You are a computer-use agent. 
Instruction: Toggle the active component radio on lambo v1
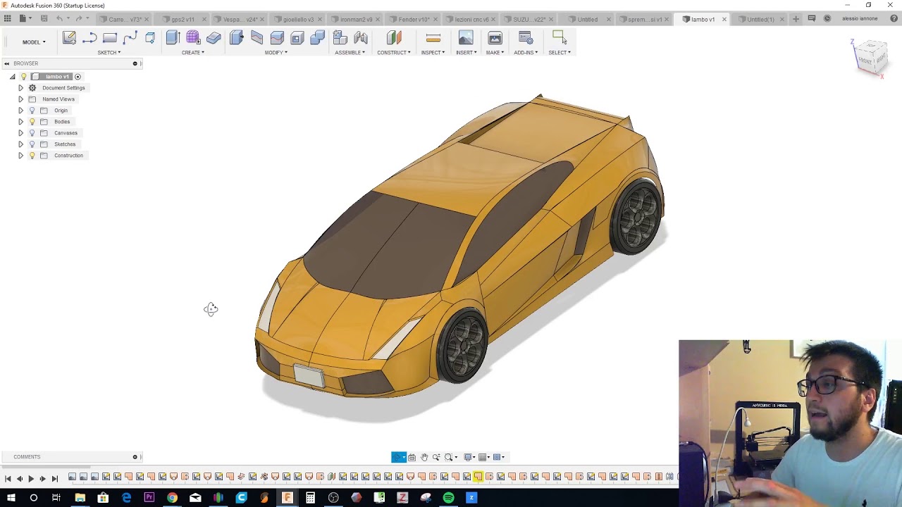click(x=78, y=77)
